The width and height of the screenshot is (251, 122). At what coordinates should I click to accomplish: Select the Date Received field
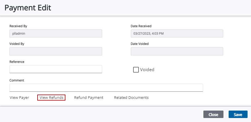click(177, 33)
